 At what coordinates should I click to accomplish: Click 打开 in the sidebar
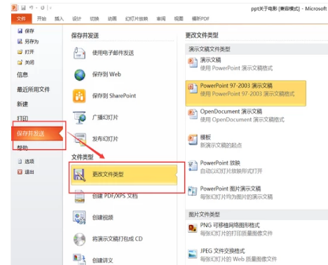[26, 52]
